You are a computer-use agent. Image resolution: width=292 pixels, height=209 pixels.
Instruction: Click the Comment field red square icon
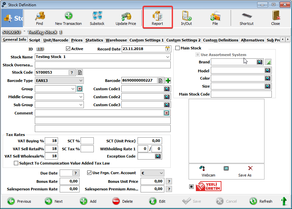tap(166, 113)
